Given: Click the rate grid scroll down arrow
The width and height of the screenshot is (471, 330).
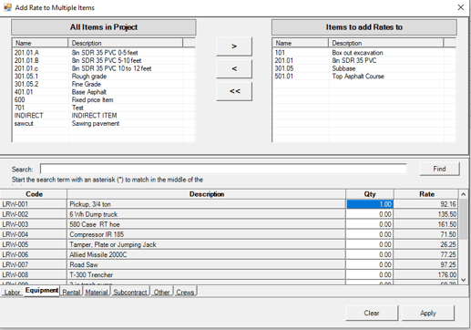Looking at the screenshot, I should pos(463,280).
